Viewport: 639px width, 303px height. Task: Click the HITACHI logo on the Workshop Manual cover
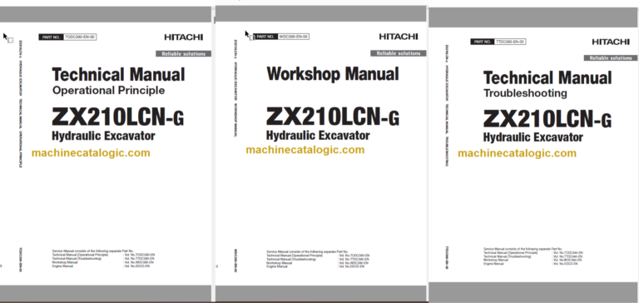click(399, 37)
